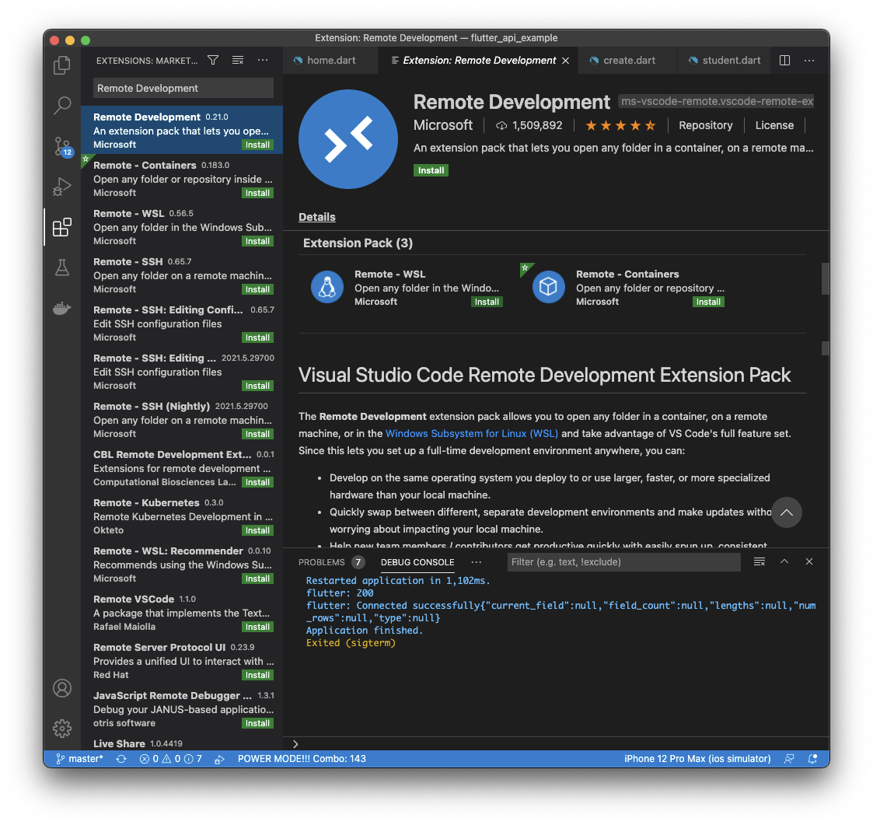Focus the extensions search box
Image resolution: width=873 pixels, height=825 pixels.
click(183, 88)
